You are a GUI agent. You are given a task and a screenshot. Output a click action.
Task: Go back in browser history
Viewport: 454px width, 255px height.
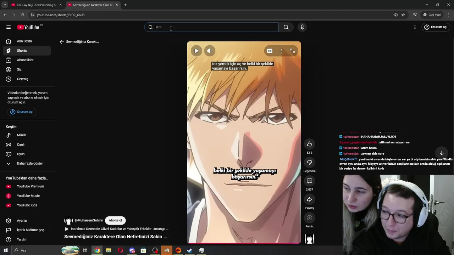[5, 15]
